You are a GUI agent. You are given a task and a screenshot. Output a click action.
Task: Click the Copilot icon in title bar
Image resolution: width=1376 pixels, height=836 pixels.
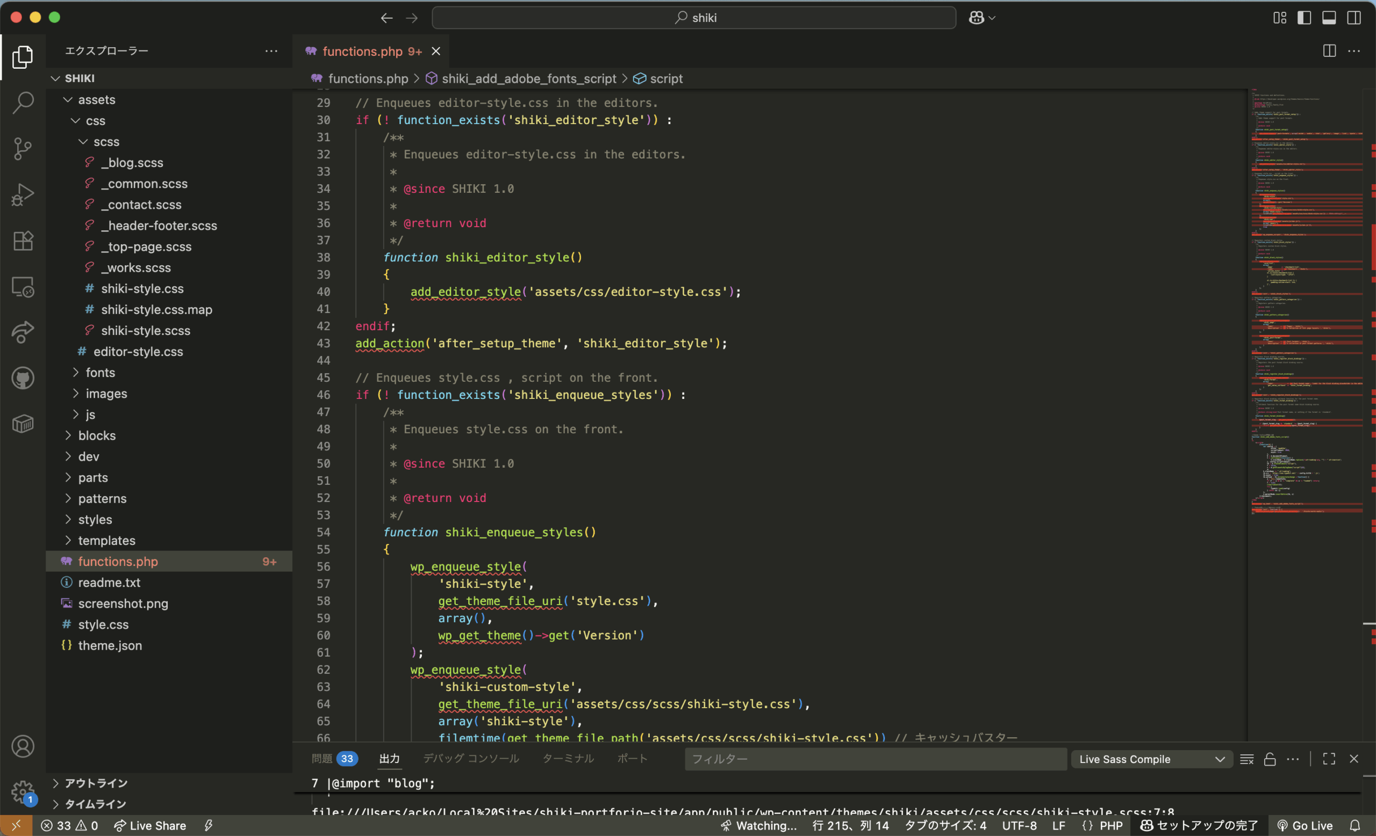(x=976, y=18)
